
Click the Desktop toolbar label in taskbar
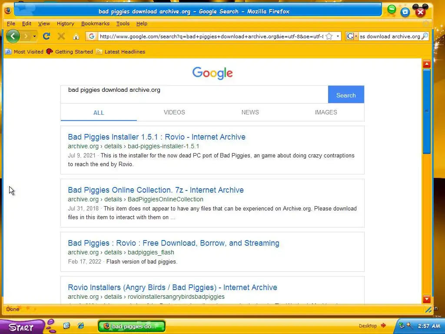(368, 326)
